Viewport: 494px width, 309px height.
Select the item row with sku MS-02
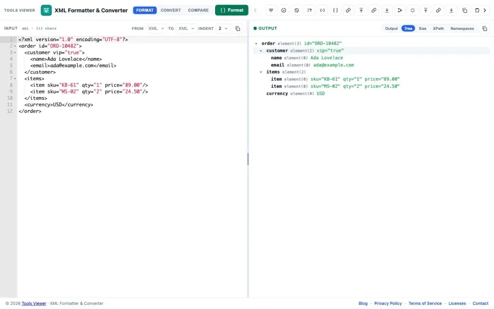372,86
